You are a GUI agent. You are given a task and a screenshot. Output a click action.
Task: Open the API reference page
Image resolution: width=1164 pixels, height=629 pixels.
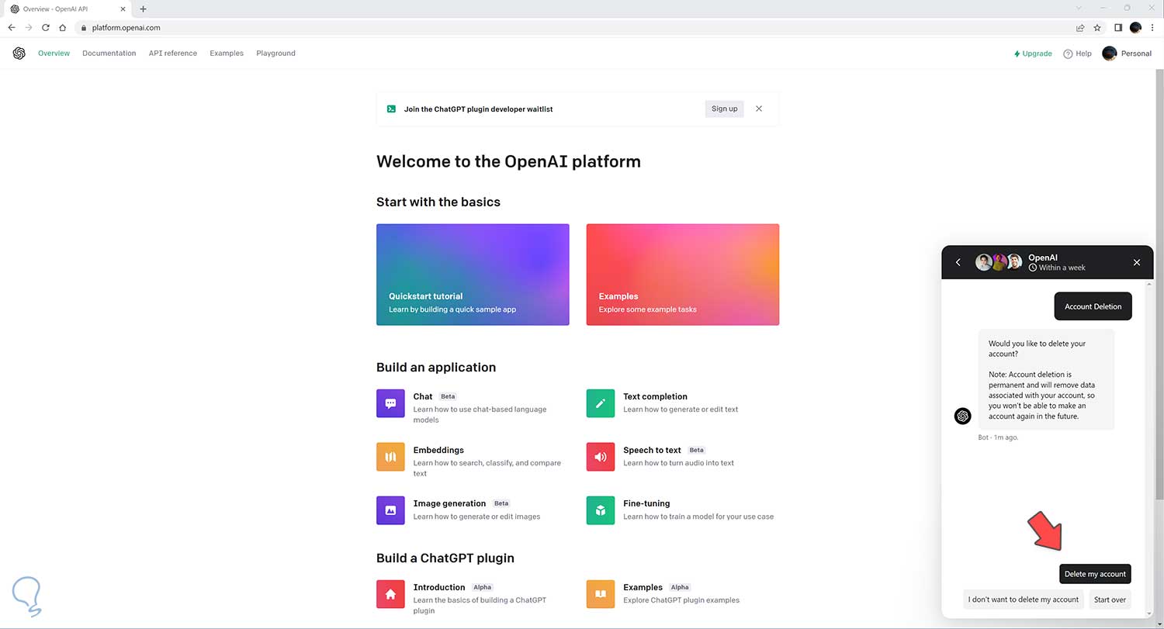pyautogui.click(x=173, y=54)
